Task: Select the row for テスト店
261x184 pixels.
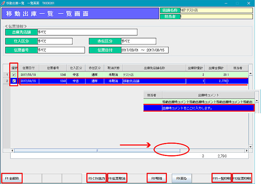Action: (154, 75)
